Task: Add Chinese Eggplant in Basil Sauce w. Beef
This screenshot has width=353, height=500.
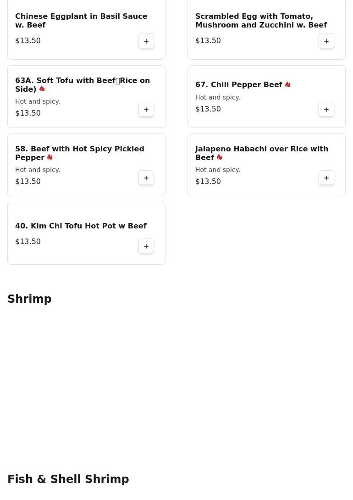Action: pyautogui.click(x=146, y=41)
